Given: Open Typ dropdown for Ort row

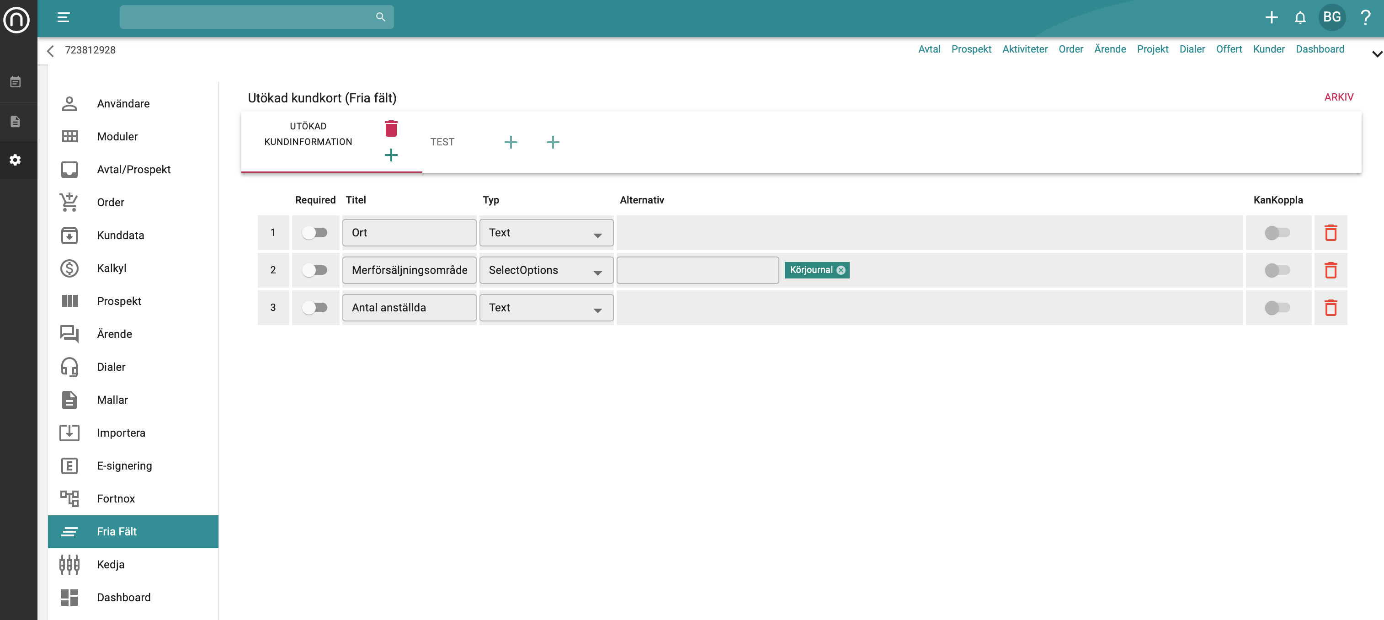Looking at the screenshot, I should coord(546,233).
